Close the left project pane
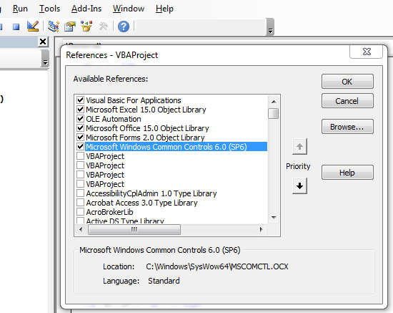 tap(43, 42)
